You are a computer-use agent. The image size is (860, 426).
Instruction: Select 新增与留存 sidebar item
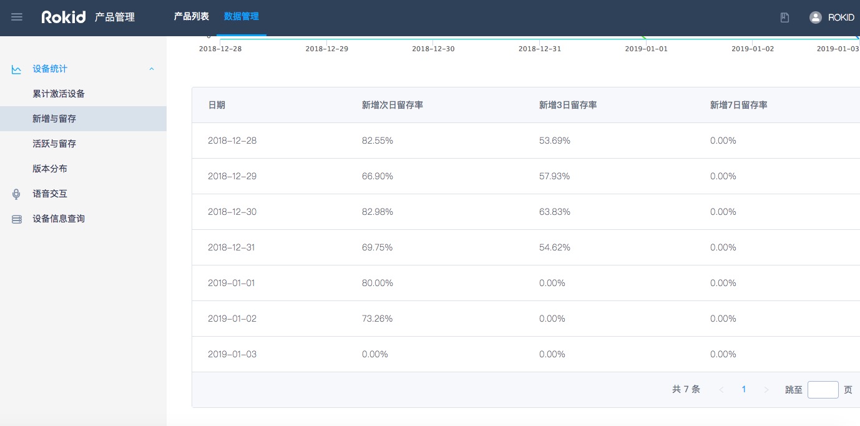point(54,119)
